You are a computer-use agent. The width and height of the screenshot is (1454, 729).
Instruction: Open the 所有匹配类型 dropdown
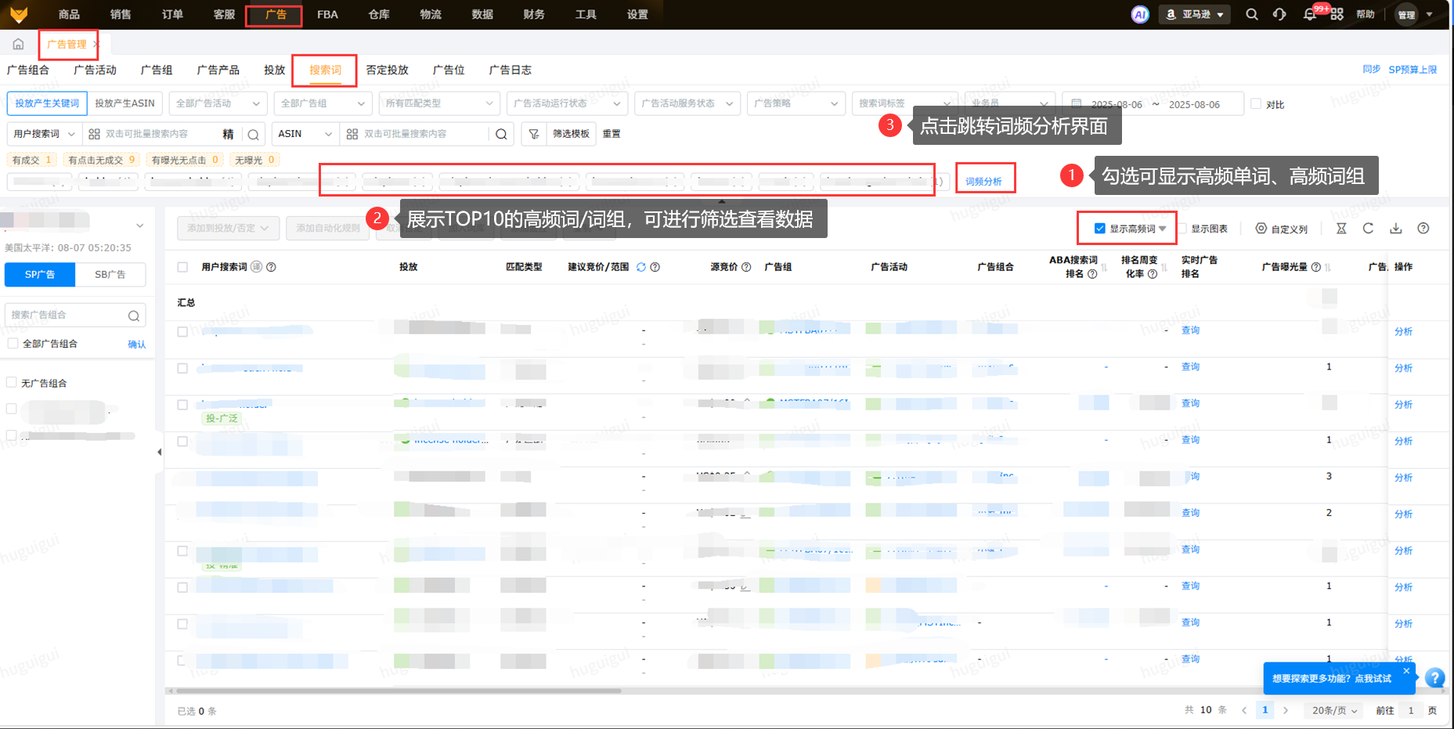[x=438, y=103]
